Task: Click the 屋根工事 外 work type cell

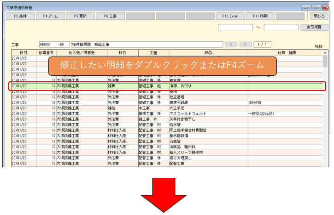Action: point(153,113)
